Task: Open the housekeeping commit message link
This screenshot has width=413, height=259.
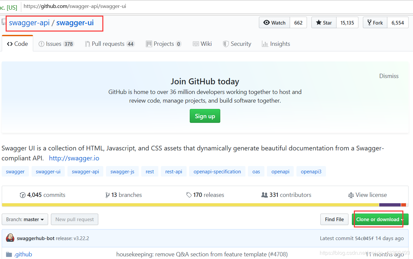Action: (x=202, y=254)
